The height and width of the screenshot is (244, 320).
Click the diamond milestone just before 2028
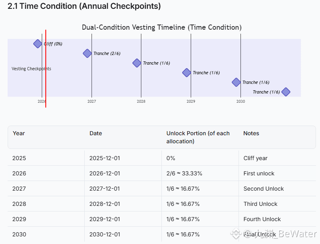coord(137,63)
